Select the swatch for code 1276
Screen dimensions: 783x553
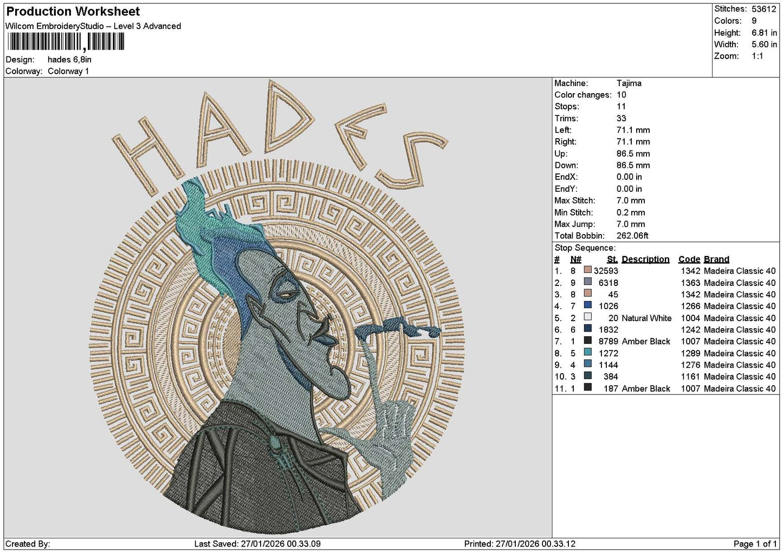point(587,364)
